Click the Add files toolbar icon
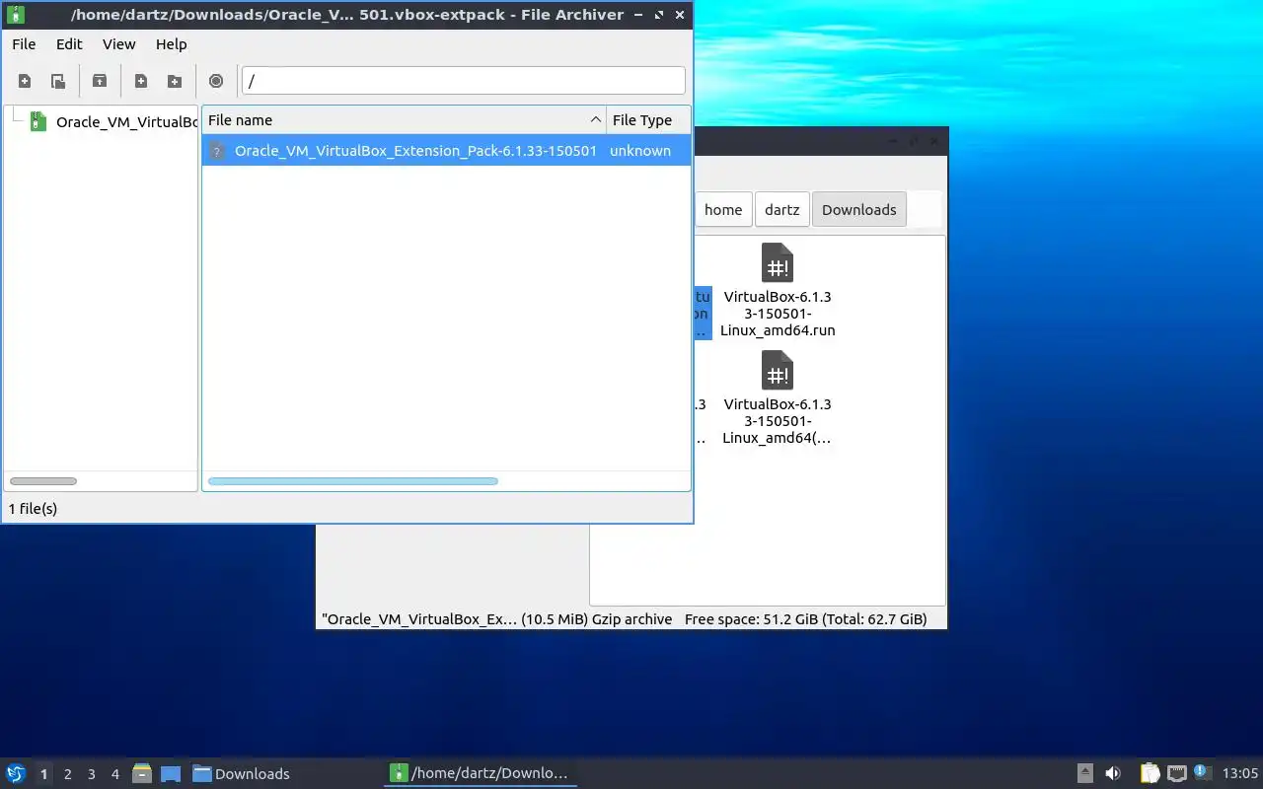1263x789 pixels. (x=141, y=81)
